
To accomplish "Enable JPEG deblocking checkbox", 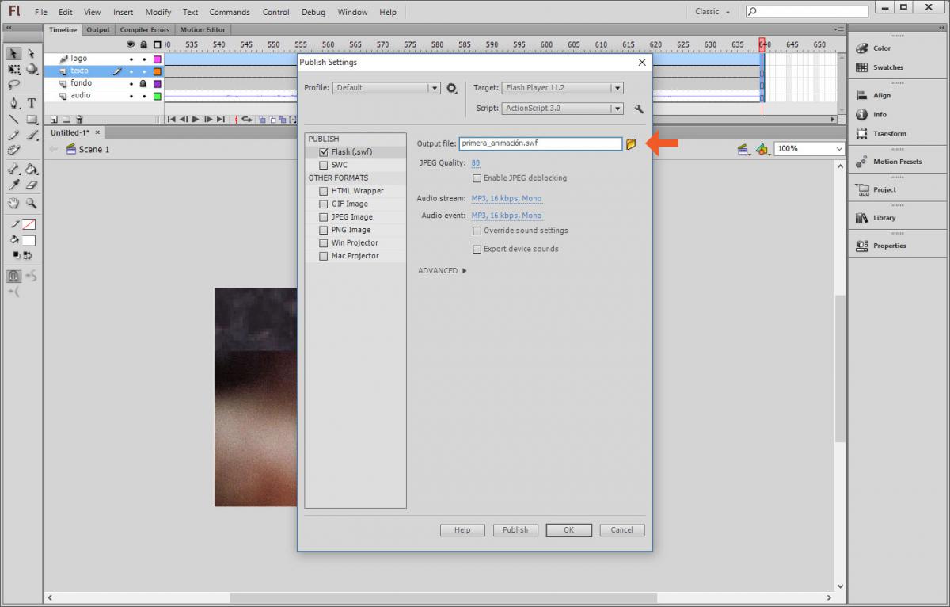I will point(477,178).
